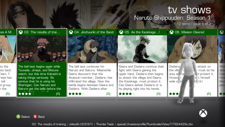The width and height of the screenshot is (225, 127).
Task: Click the Back label in the footer
Action: click(41, 117)
